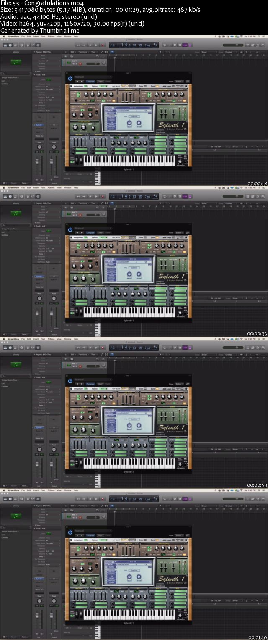Toggle the Sylenth1 Solo button in the 00:00:35 frame
268x640 pixels.
click(x=145, y=237)
